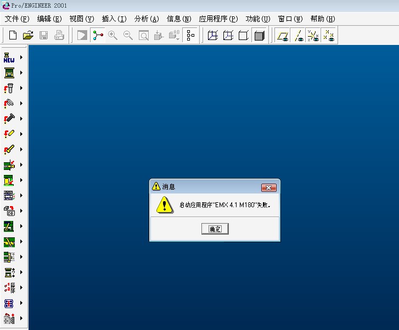Click the EMX blue plate with red bolt icon
The image size is (399, 330).
tap(9, 303)
